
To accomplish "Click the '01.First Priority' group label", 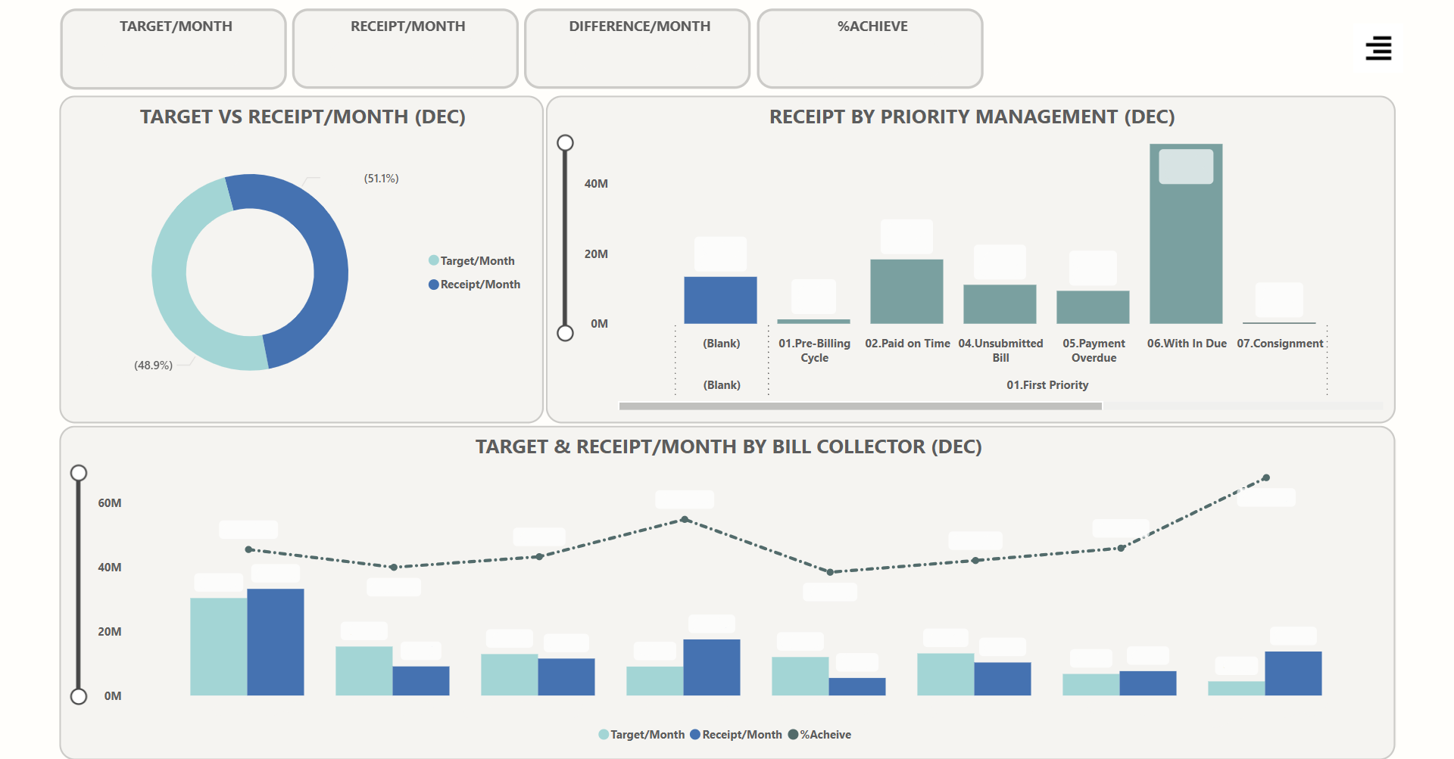I will [x=1047, y=385].
